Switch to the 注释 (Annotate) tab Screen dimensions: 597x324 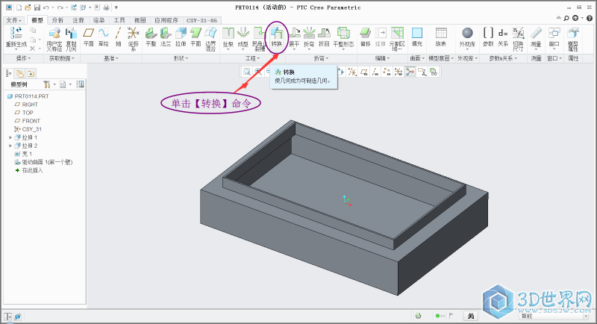[x=78, y=20]
